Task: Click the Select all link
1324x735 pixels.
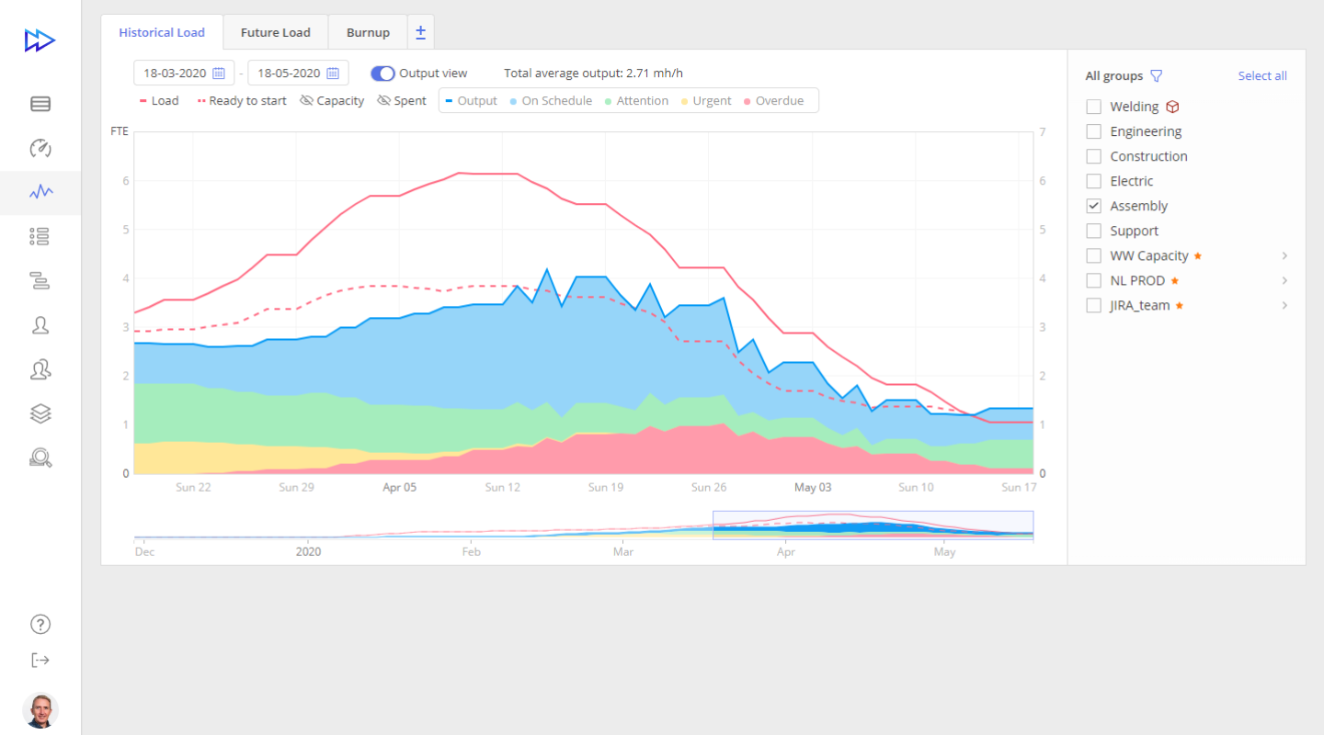Action: click(1261, 76)
